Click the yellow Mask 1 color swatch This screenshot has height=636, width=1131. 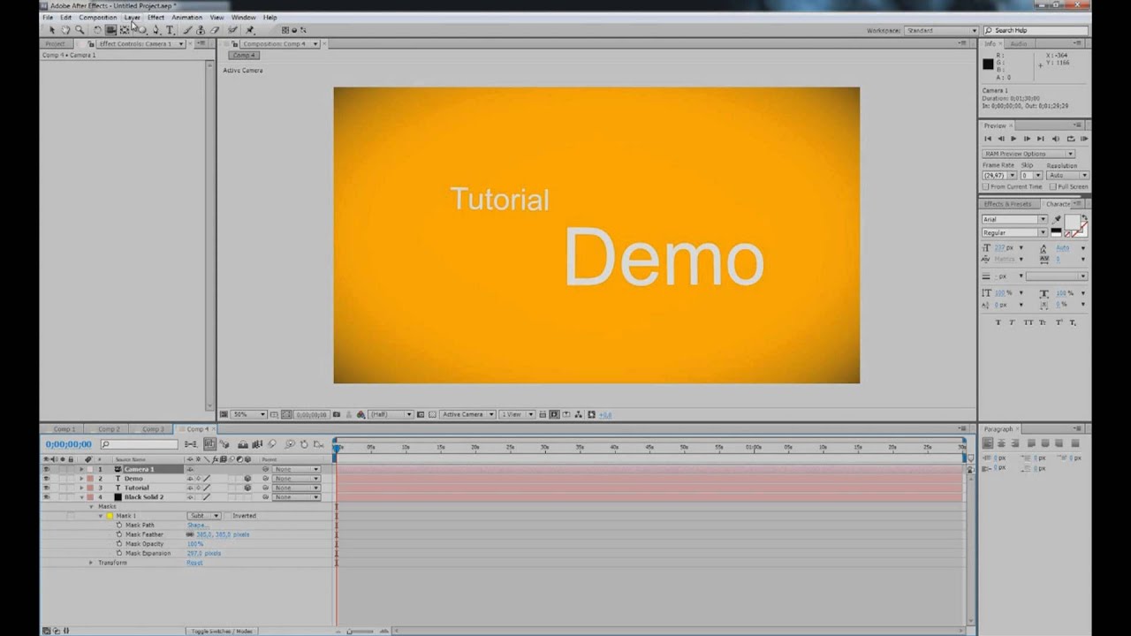point(110,516)
